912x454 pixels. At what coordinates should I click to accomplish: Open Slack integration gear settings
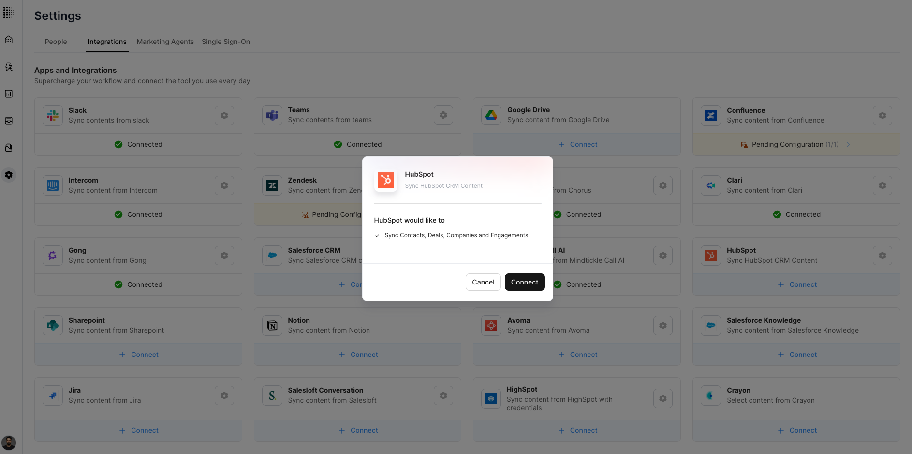pyautogui.click(x=224, y=115)
